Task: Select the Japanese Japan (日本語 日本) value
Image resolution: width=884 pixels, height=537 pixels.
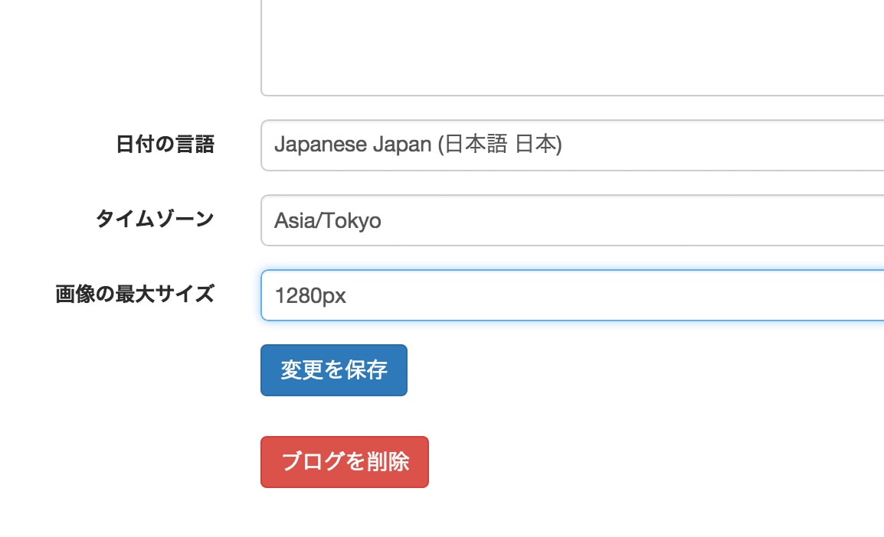Action: click(x=417, y=145)
